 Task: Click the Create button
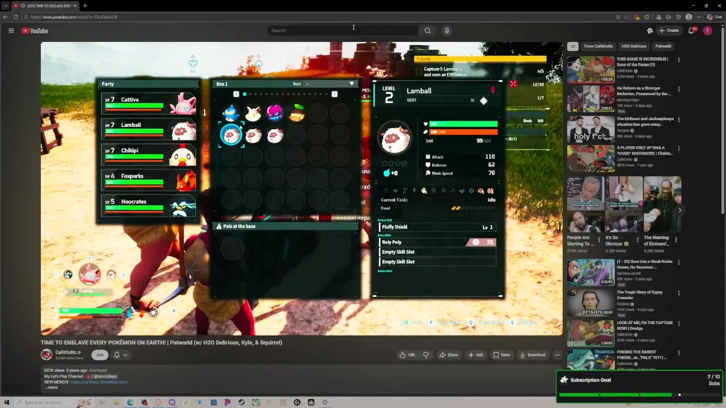tap(669, 31)
